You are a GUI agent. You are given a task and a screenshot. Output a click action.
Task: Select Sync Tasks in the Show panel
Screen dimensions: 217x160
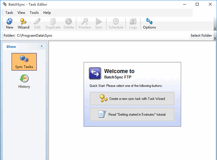(24, 62)
